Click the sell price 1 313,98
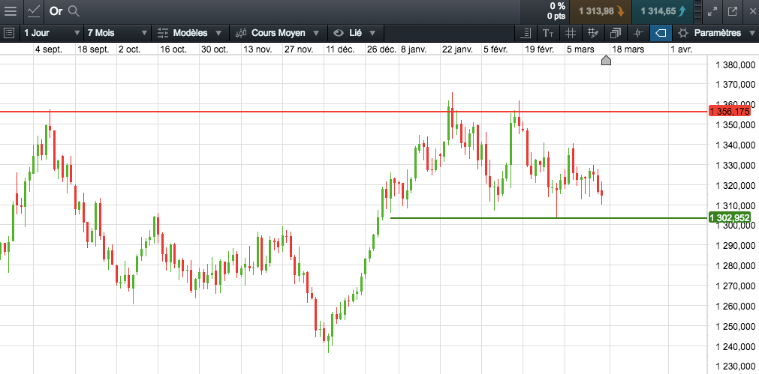This screenshot has width=759, height=374. pos(601,11)
